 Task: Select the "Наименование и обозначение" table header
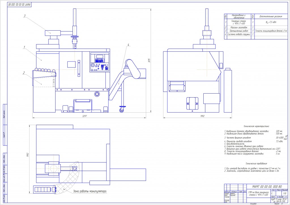(239, 16)
